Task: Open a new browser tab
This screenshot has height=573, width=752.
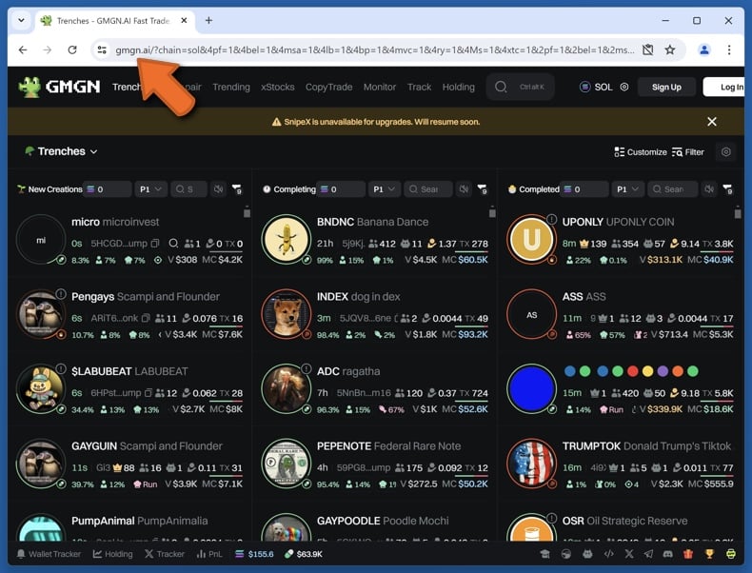Action: coord(208,20)
